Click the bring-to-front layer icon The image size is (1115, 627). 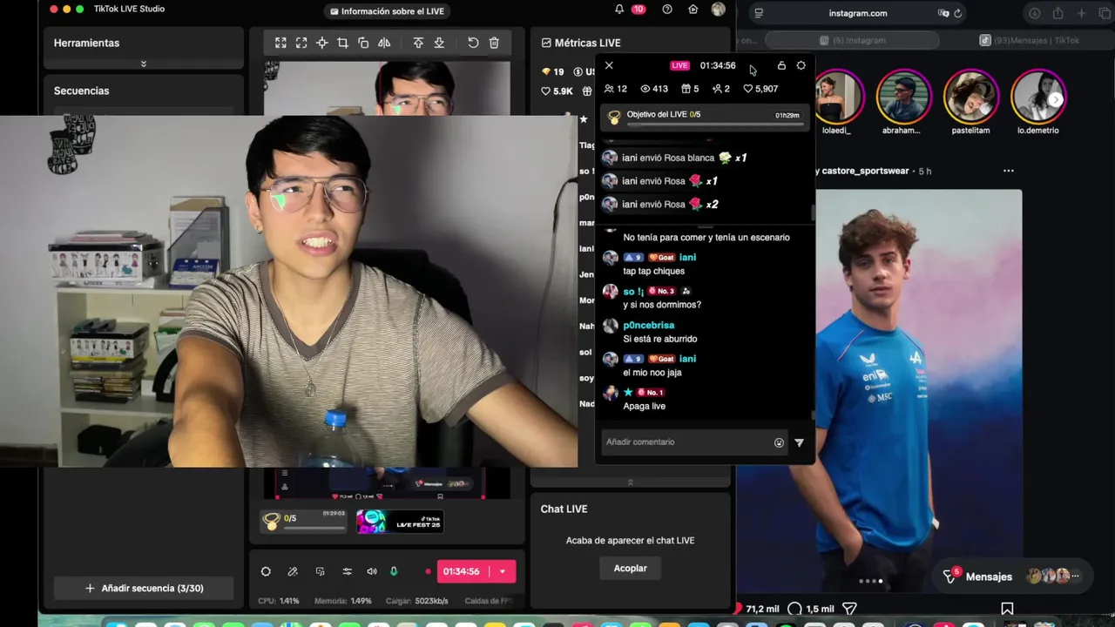(418, 43)
